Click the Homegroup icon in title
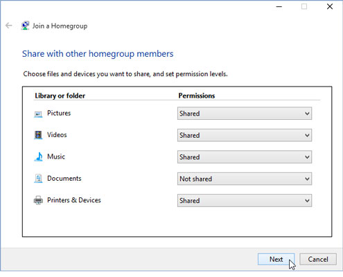Image resolution: width=343 pixels, height=277 pixels. coord(25,26)
